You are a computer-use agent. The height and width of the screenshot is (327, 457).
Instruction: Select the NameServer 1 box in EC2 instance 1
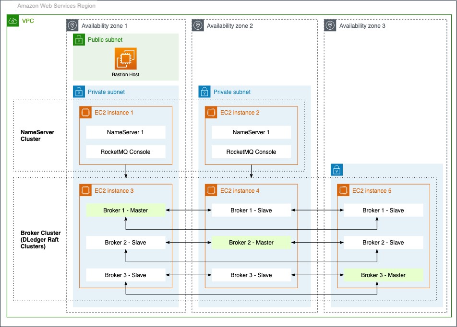tap(126, 132)
